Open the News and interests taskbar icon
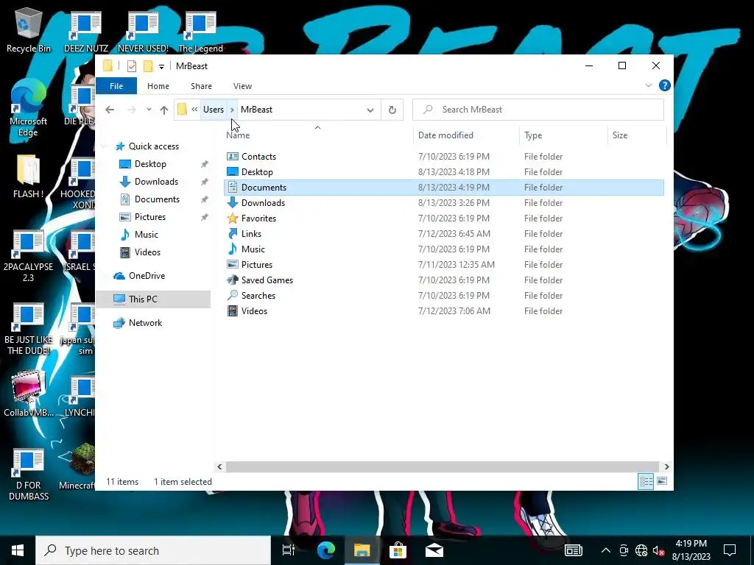 click(573, 550)
